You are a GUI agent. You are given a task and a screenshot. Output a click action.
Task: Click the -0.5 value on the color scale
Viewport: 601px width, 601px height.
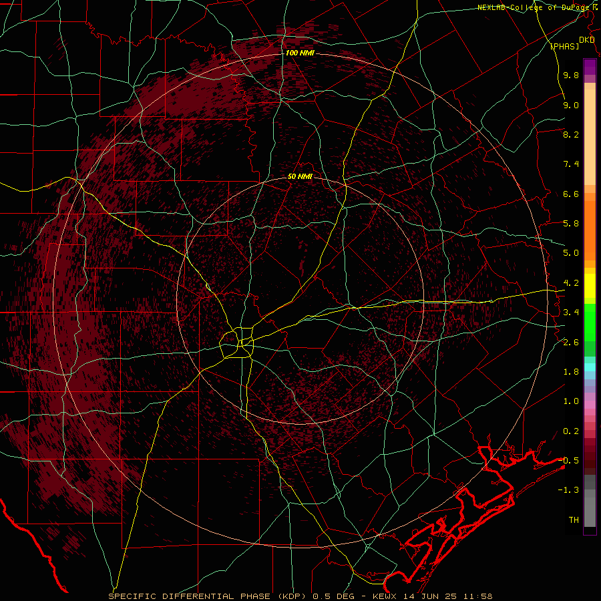tap(568, 461)
